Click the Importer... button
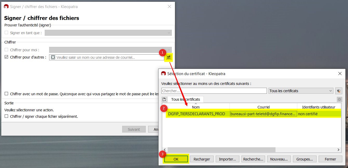 [x=227, y=159]
